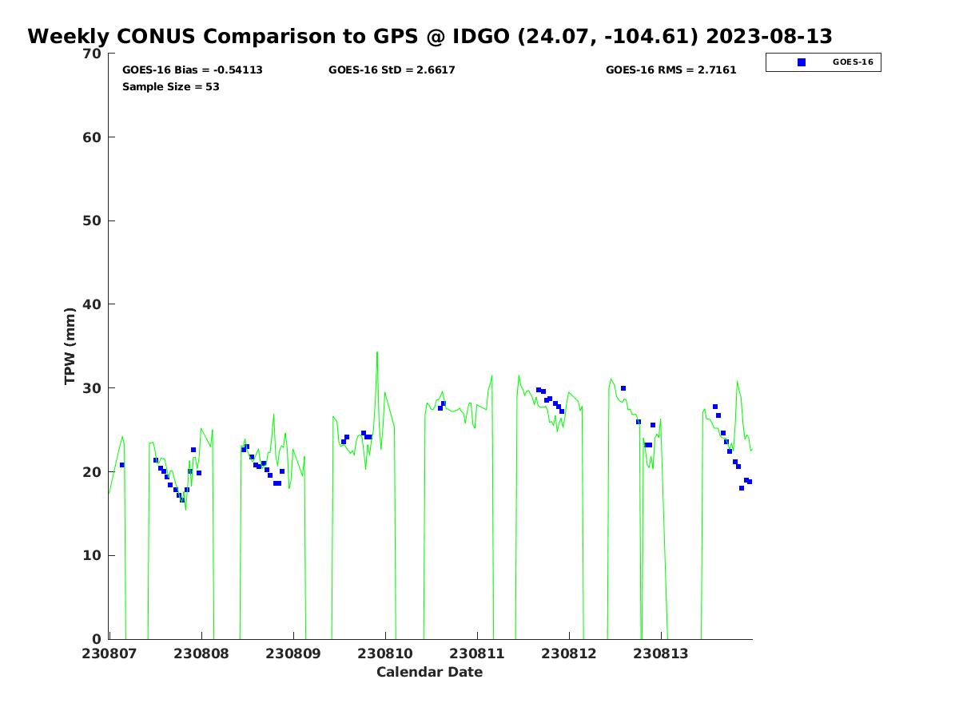Click the 70 tick label on y-axis
This screenshot has width=959, height=719.
(x=93, y=54)
